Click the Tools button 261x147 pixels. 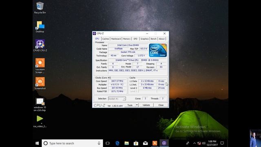click(130, 105)
